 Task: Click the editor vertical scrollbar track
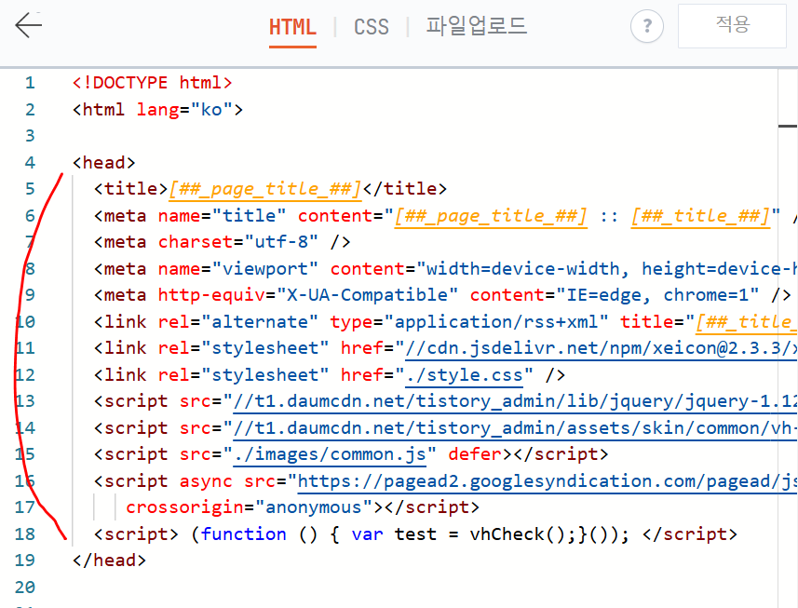click(788, 338)
